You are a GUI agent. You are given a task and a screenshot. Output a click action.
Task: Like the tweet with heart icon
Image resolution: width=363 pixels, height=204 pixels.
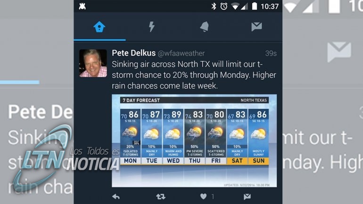[x=203, y=196]
